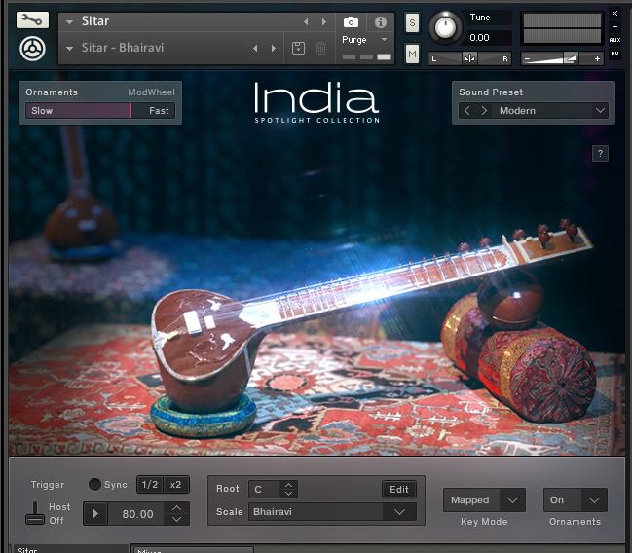Viewport: 632px width, 553px height.
Task: Raise the Root note up arrow
Action: [x=288, y=485]
